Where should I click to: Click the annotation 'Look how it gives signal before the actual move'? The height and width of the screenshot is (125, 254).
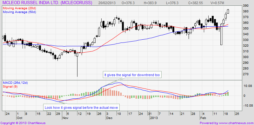click(x=81, y=107)
